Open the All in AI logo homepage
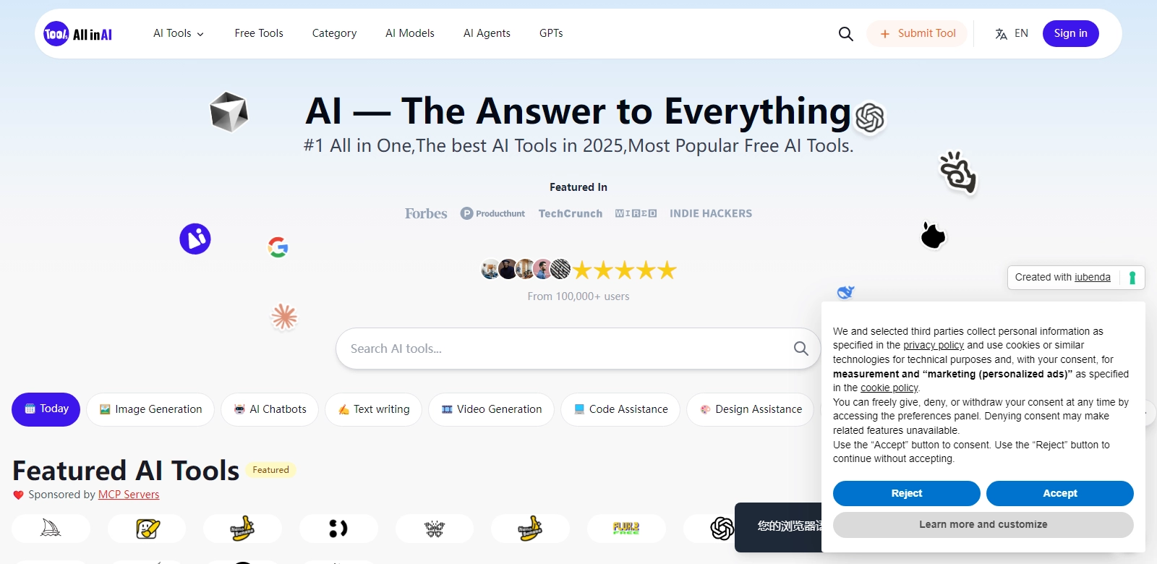Image resolution: width=1157 pixels, height=564 pixels. 77,34
